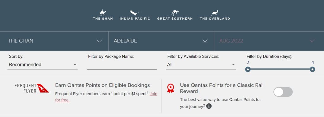The width and height of the screenshot is (324, 117).
Task: Click the minimum duration slider handle
Action: (x=248, y=69)
